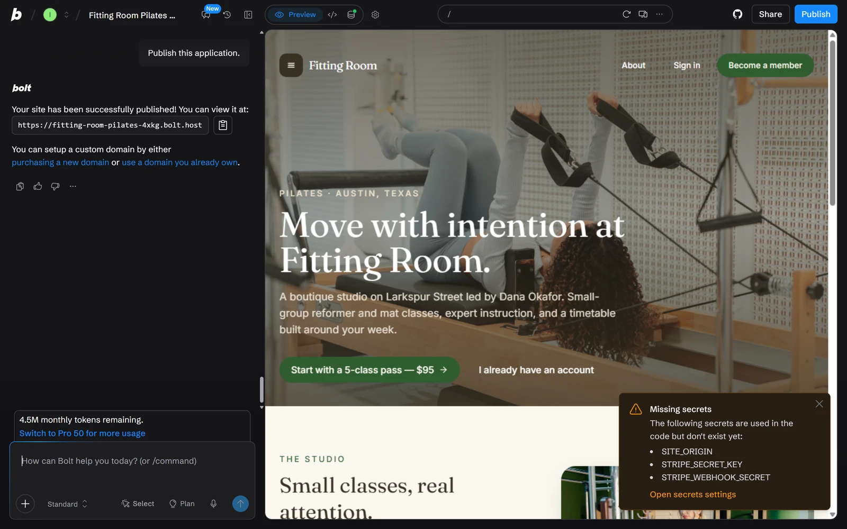Click the microphone voice input

tap(213, 504)
